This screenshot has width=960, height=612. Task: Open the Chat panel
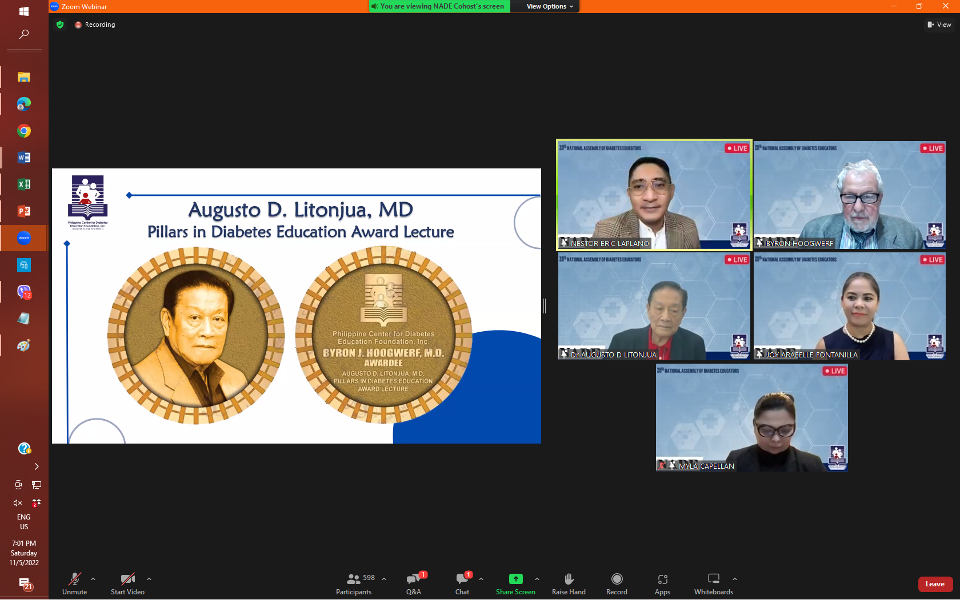click(462, 583)
